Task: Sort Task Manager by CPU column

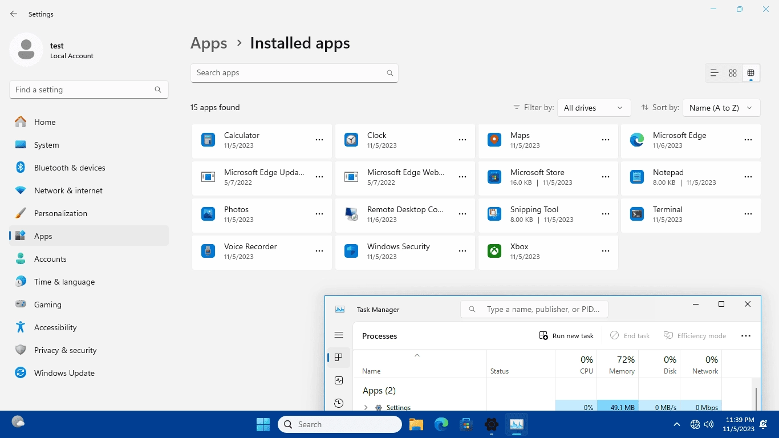Action: [x=576, y=364]
